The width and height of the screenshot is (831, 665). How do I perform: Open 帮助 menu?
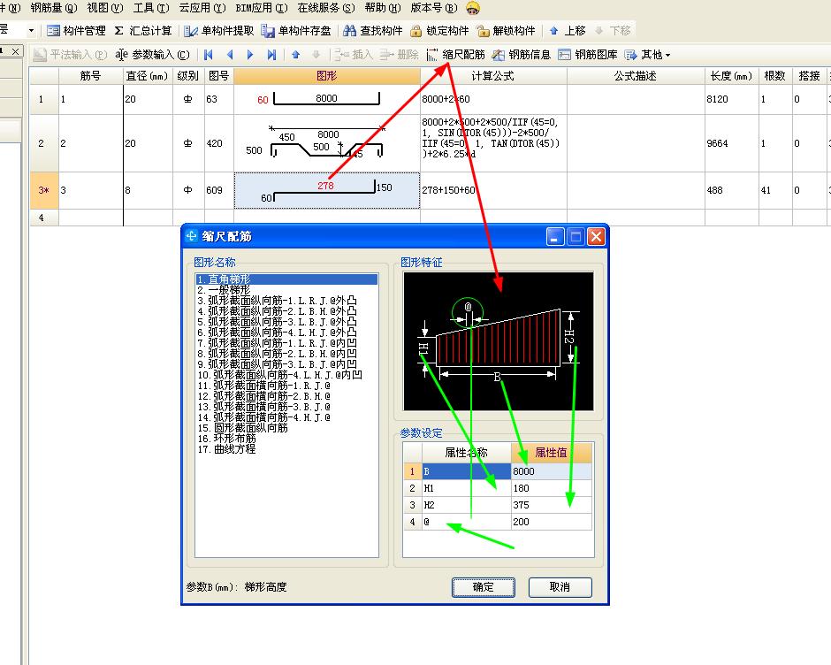point(383,8)
